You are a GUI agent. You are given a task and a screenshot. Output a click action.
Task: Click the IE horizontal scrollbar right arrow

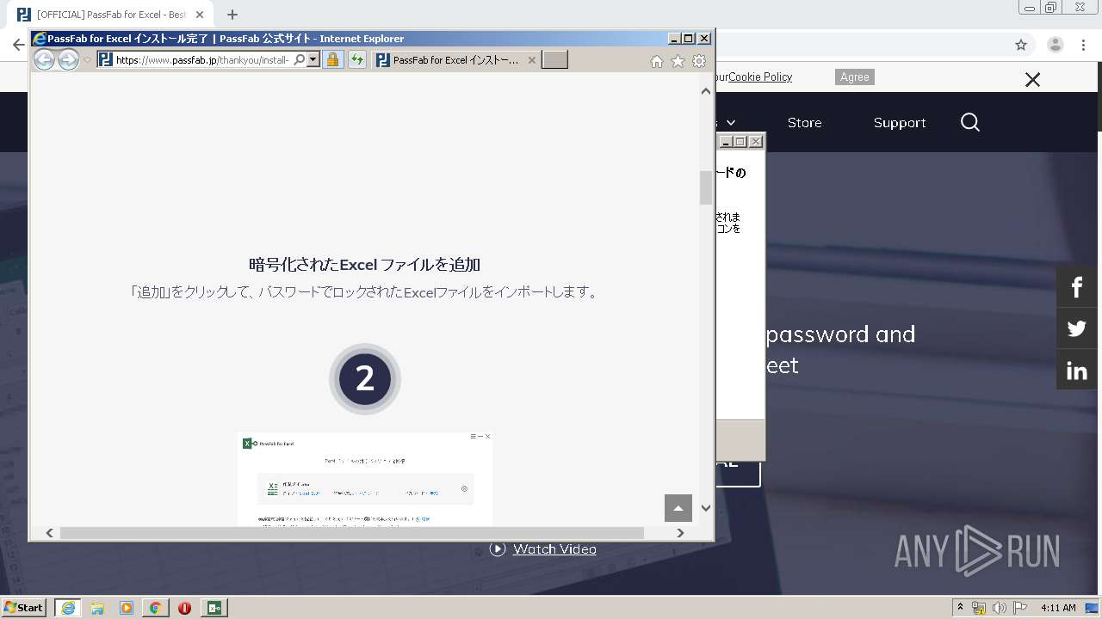coord(680,533)
